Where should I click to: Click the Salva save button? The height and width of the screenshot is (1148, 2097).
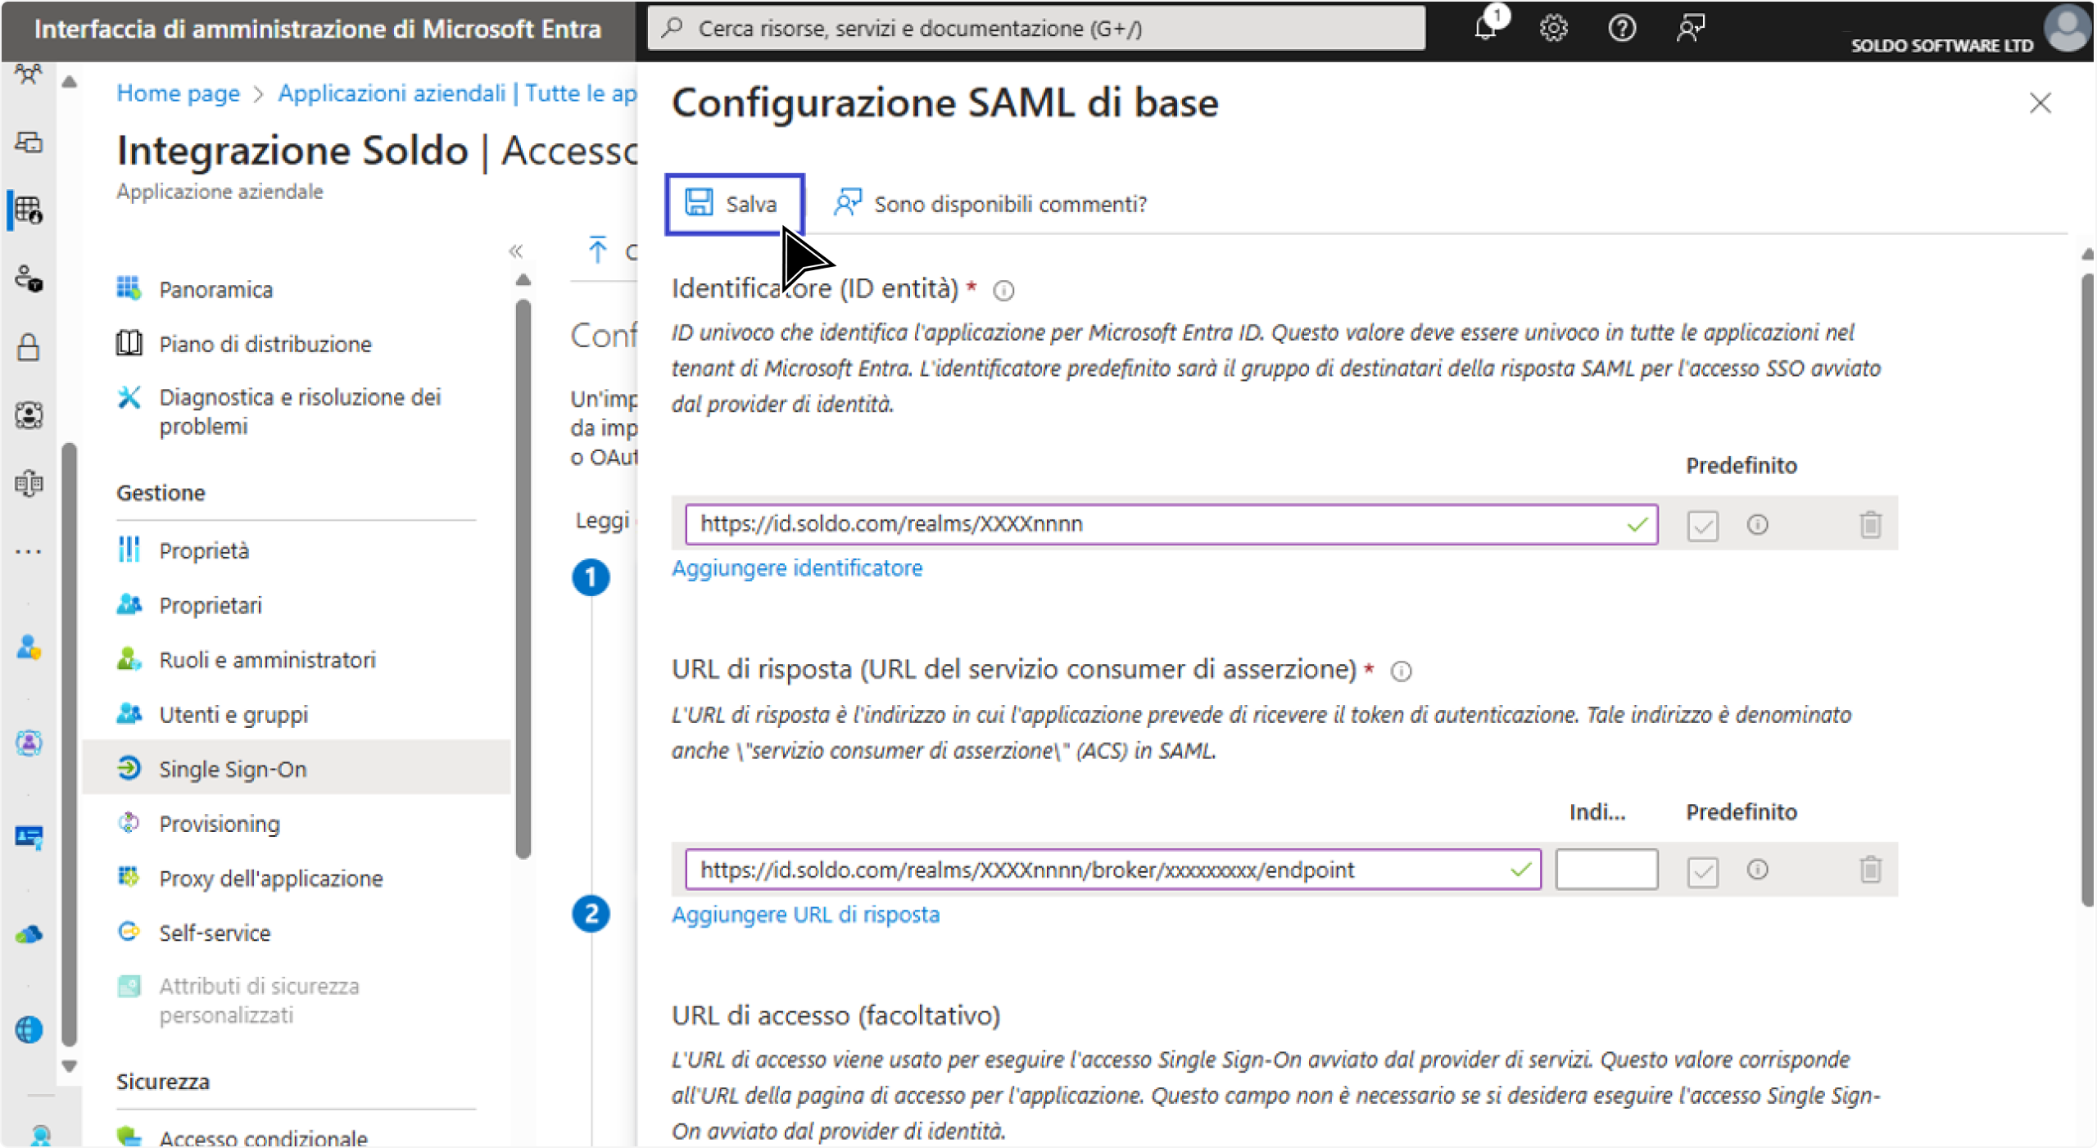coord(734,204)
